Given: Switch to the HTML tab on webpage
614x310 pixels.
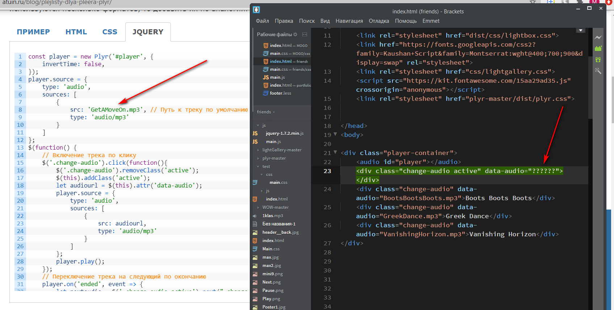Looking at the screenshot, I should click(x=76, y=32).
